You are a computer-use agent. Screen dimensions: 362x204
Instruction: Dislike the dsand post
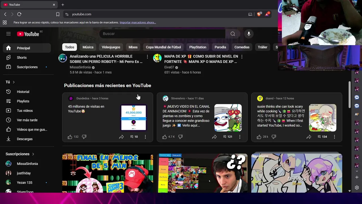[274, 137]
